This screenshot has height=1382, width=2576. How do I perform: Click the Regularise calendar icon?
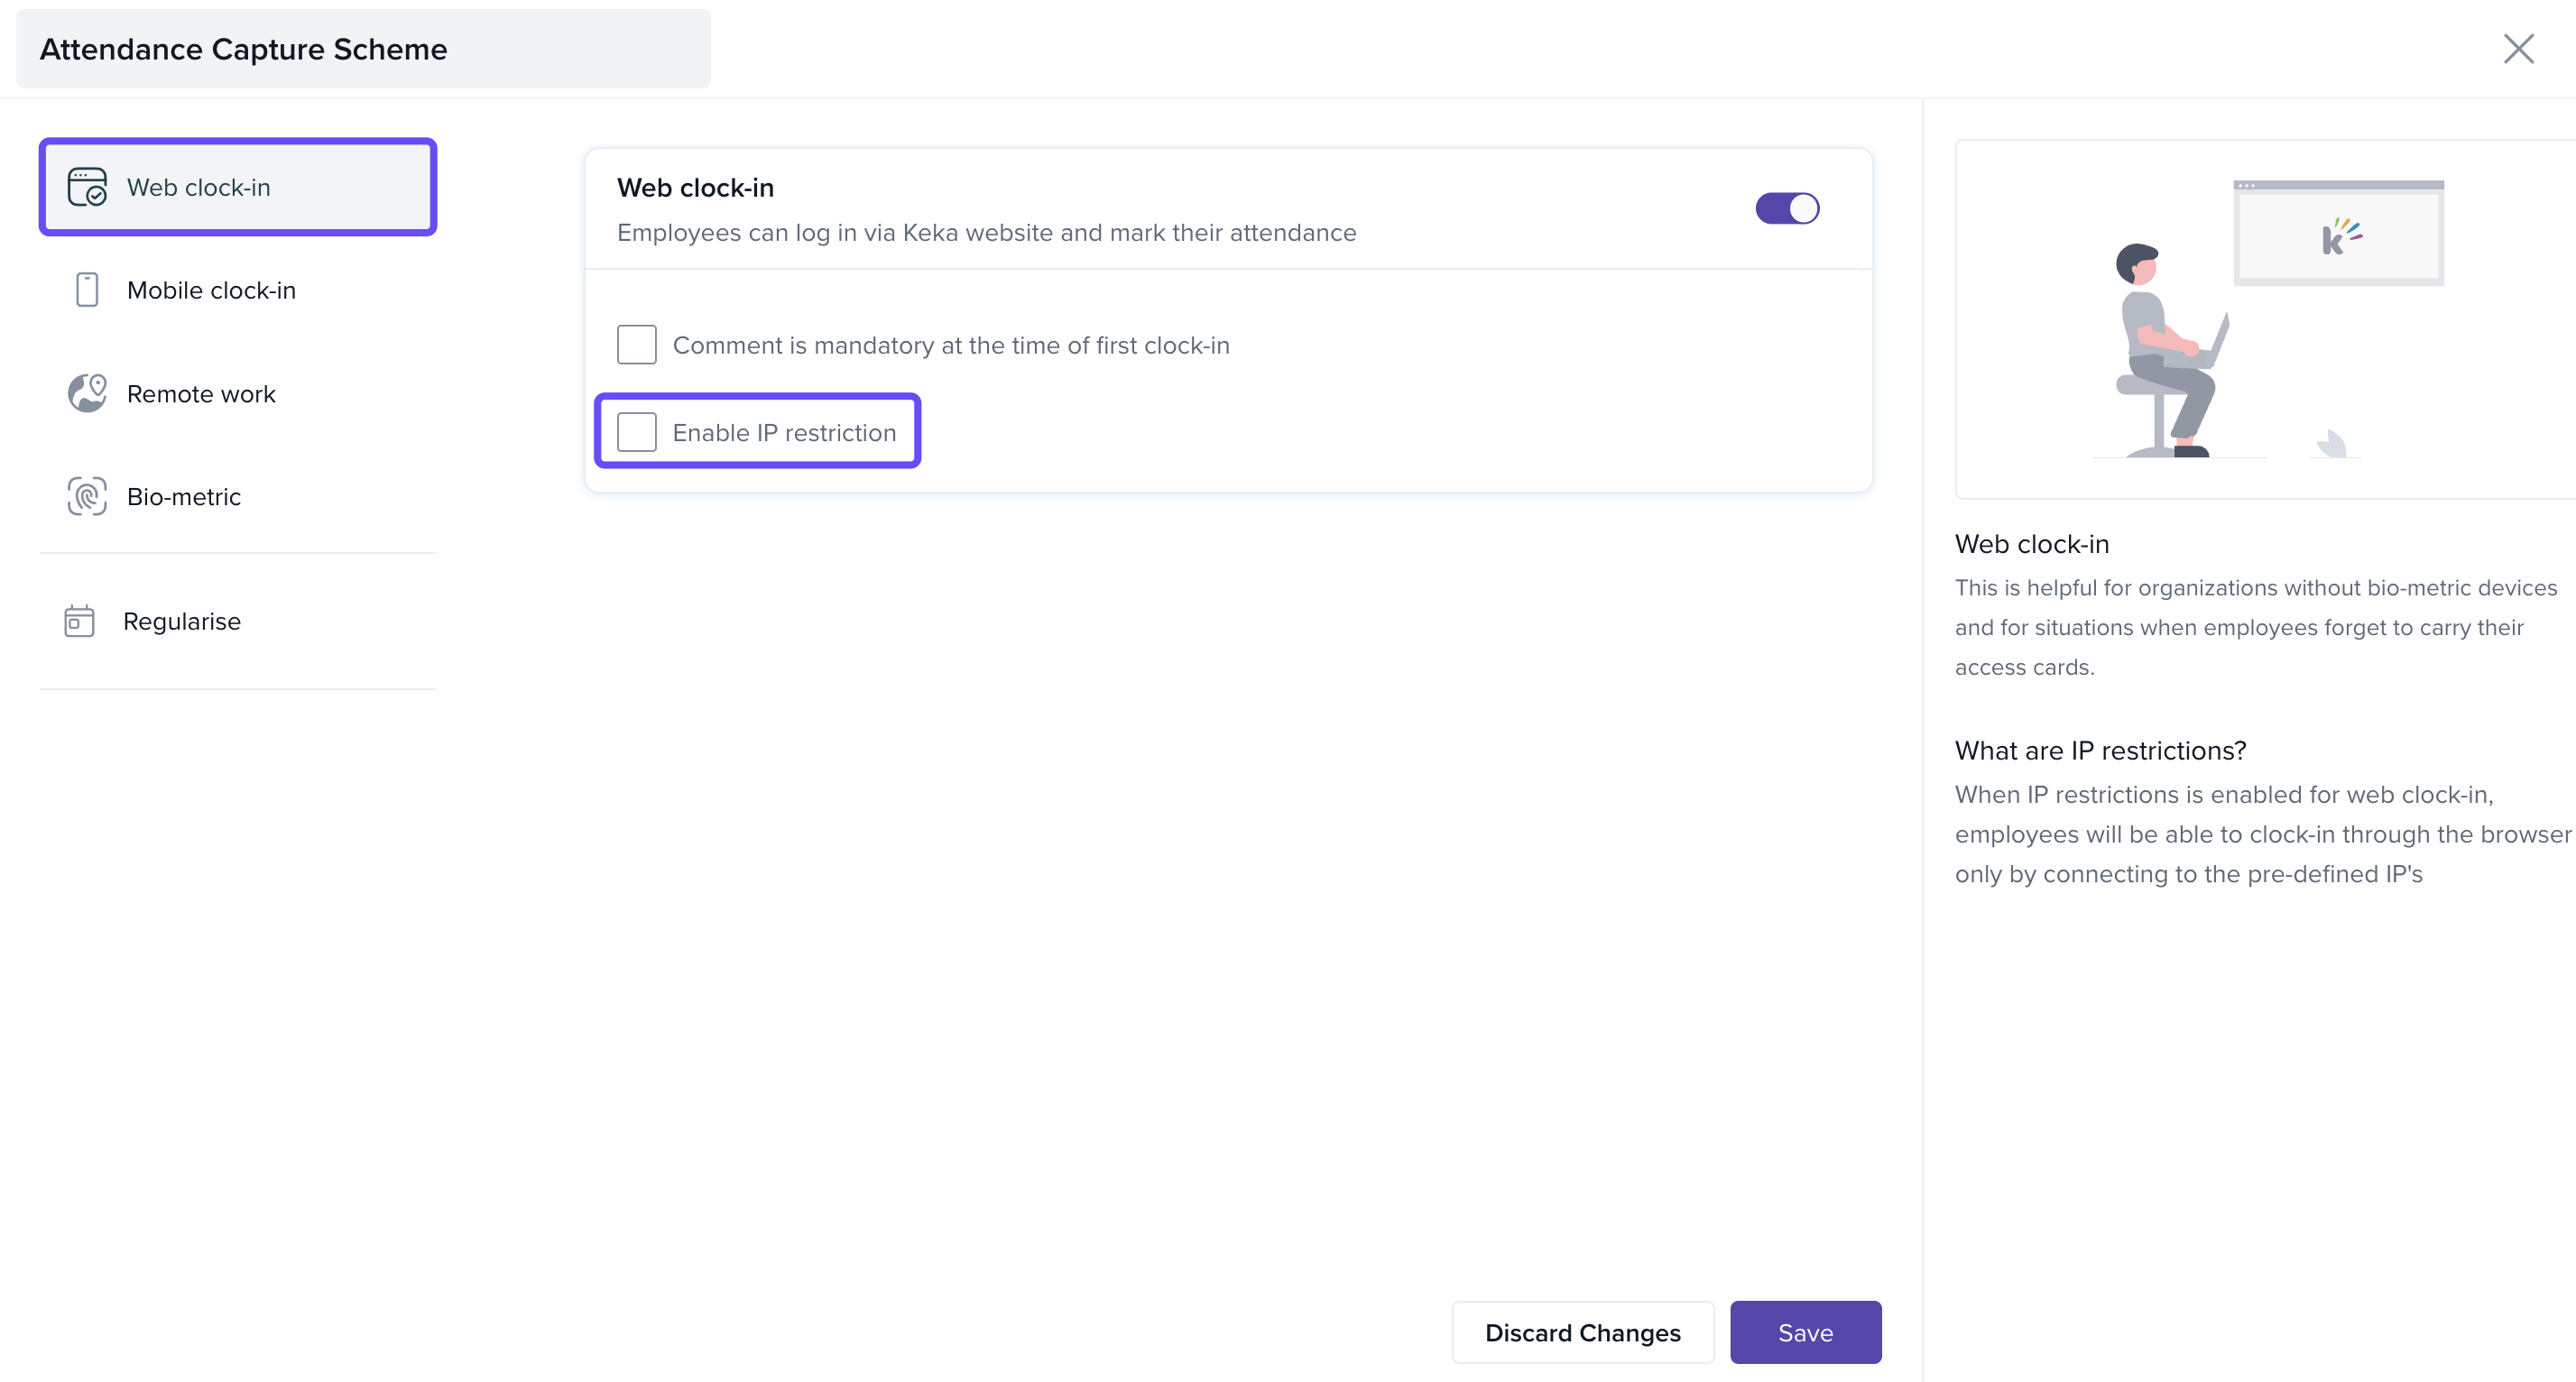coord(79,621)
